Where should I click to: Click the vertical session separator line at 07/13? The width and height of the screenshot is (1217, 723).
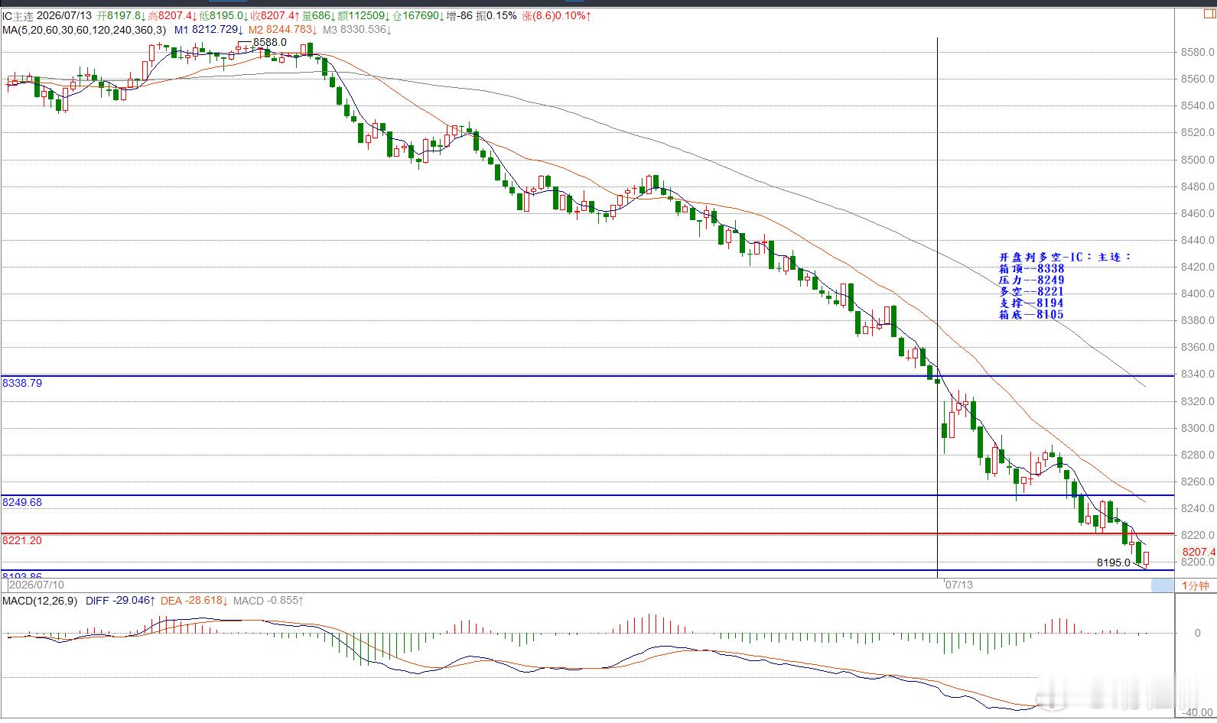pos(938,306)
